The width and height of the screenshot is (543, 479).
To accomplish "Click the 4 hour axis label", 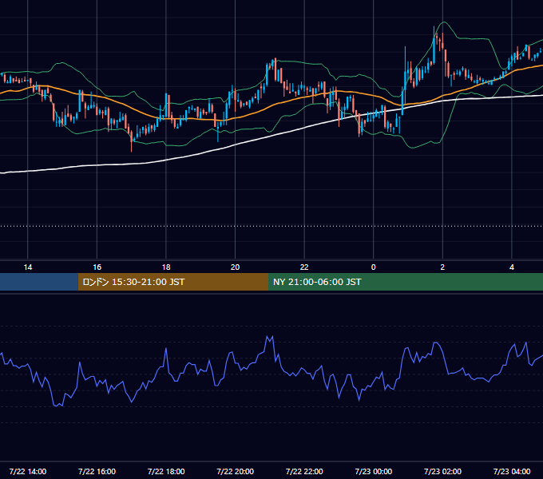I will pos(512,267).
